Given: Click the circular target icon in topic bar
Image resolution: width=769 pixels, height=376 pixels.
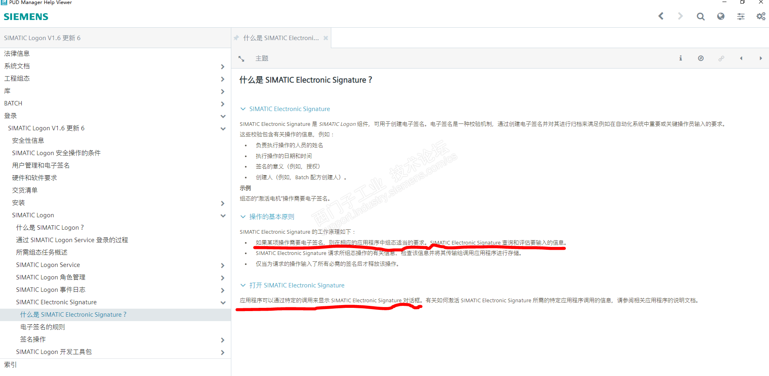Looking at the screenshot, I should pyautogui.click(x=701, y=58).
